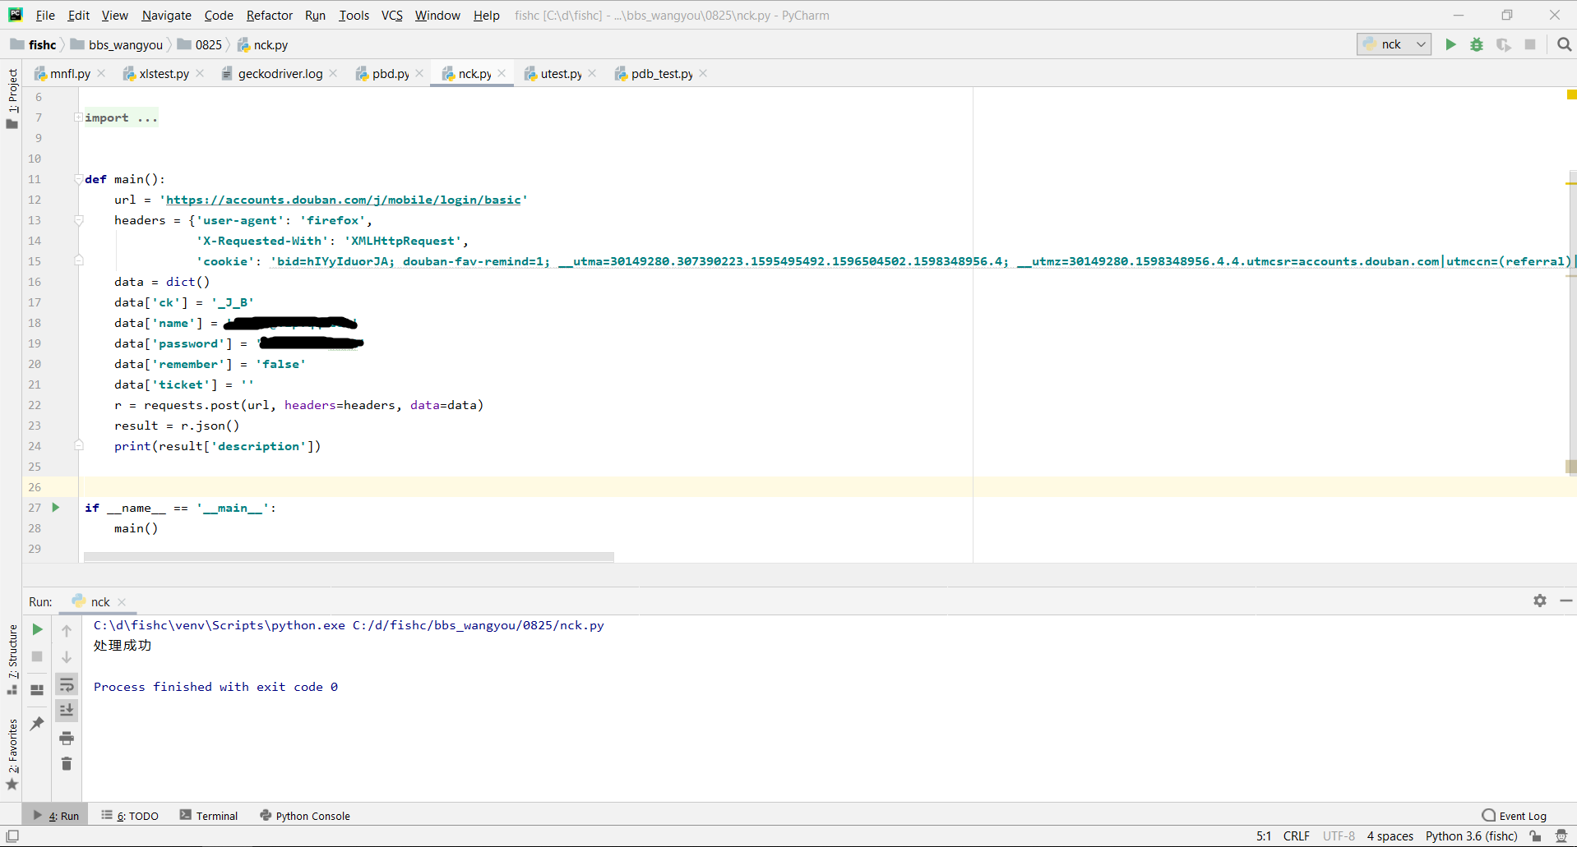Collapse the def main() function fold
This screenshot has height=847, width=1577.
pos(78,179)
